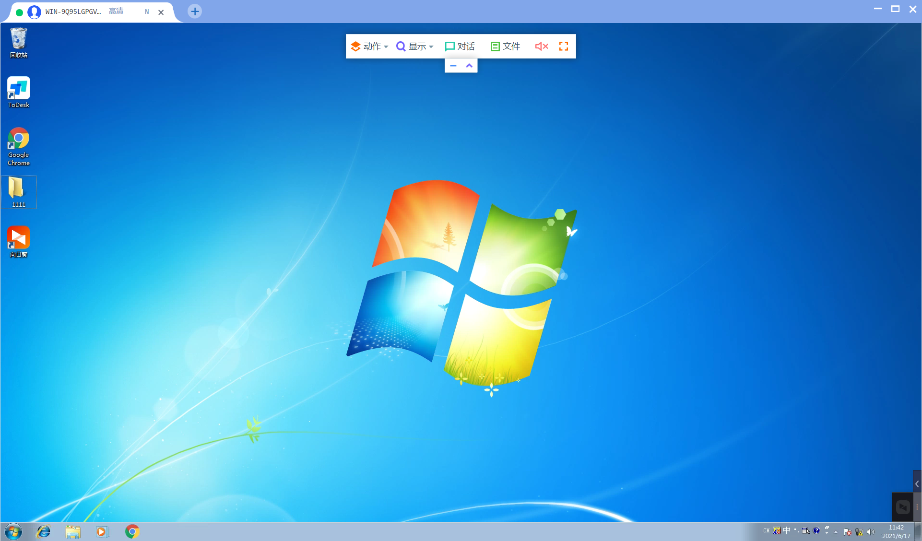Enter fullscreen mode from the toolbar

564,46
